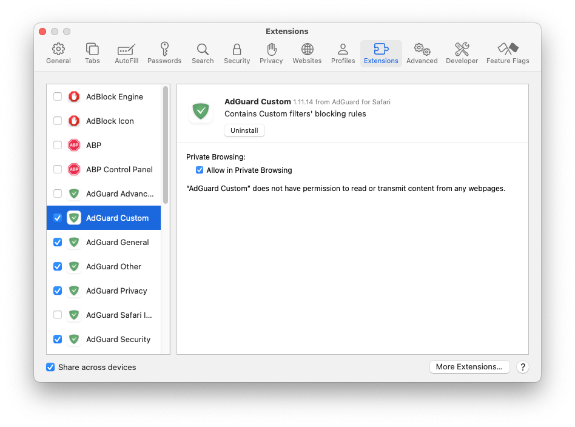This screenshot has width=575, height=427.
Task: Open the Passwords pane
Action: tap(164, 53)
